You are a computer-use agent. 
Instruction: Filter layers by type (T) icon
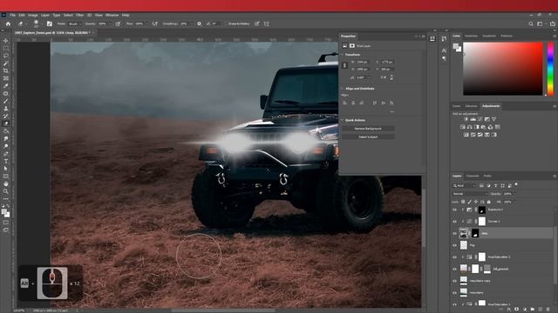coord(495,185)
